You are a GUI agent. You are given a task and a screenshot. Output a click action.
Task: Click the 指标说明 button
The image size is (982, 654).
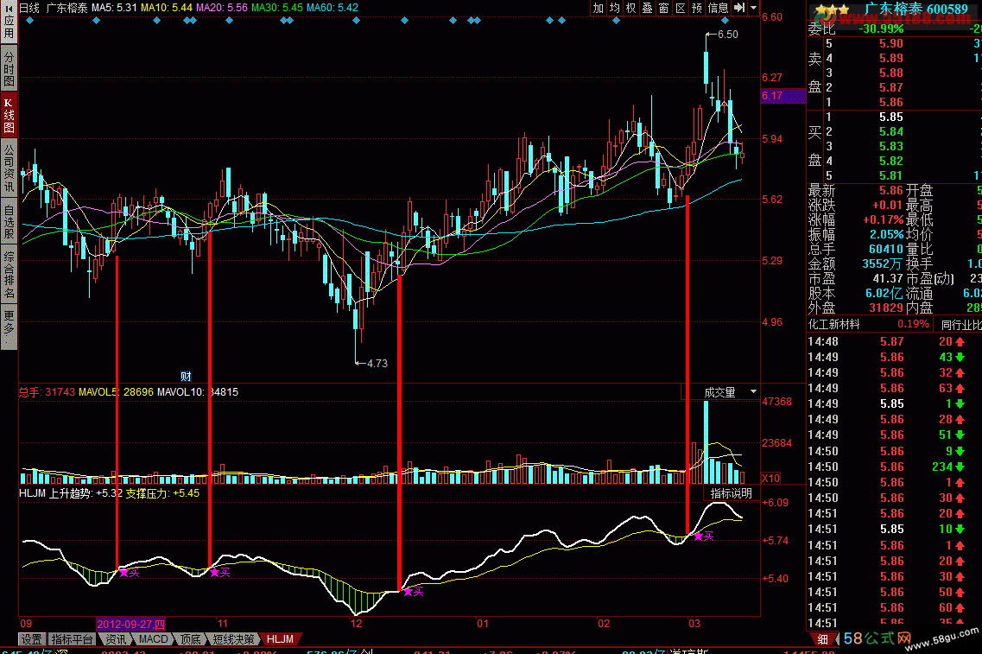click(x=731, y=493)
